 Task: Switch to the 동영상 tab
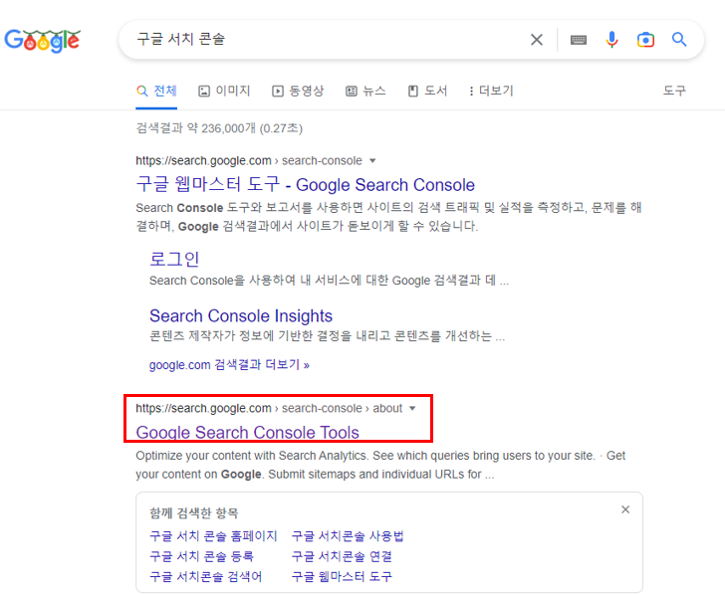click(298, 91)
